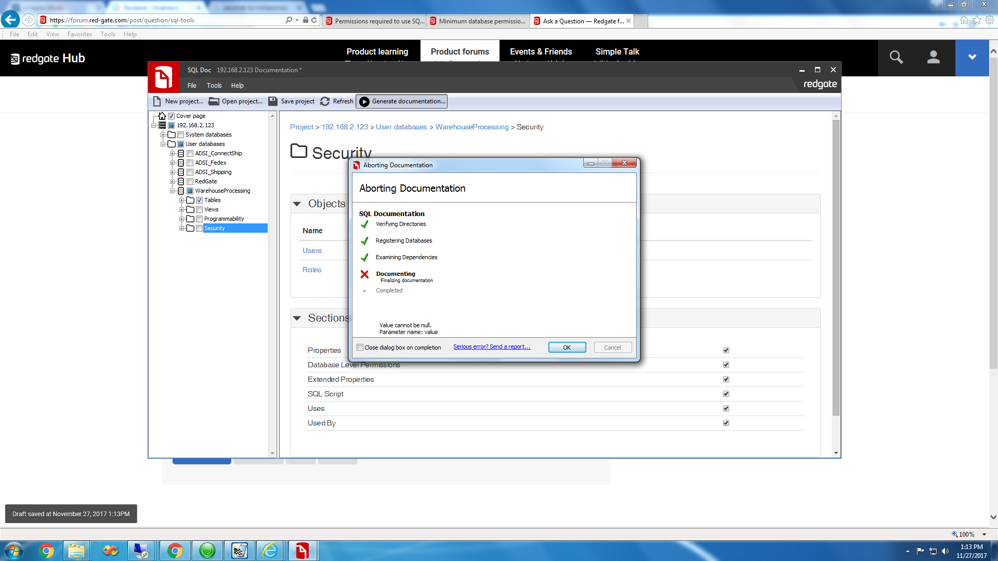Image resolution: width=998 pixels, height=561 pixels.
Task: Click the redgate Hub logo
Action: coord(48,58)
